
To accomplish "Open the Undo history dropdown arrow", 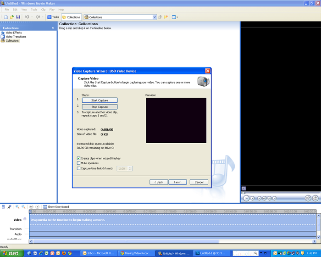I will click(32, 17).
